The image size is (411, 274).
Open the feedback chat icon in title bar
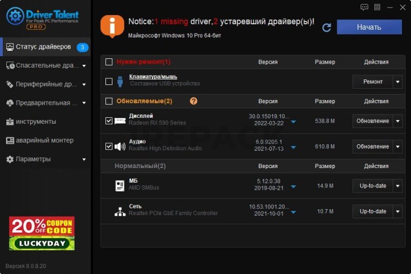(x=364, y=8)
